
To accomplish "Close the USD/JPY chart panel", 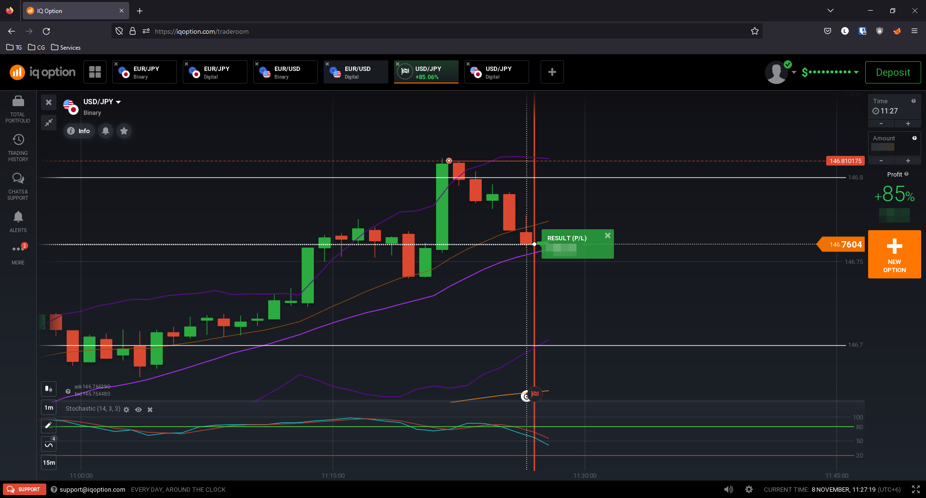I will tap(49, 102).
